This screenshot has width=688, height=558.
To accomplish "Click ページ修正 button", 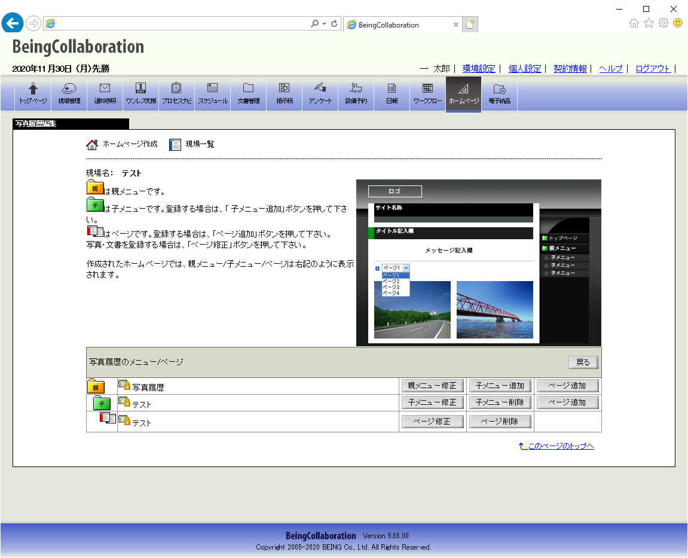I will tap(432, 422).
